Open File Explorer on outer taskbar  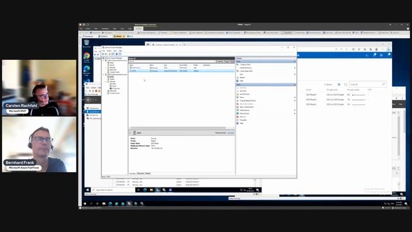coord(104,204)
